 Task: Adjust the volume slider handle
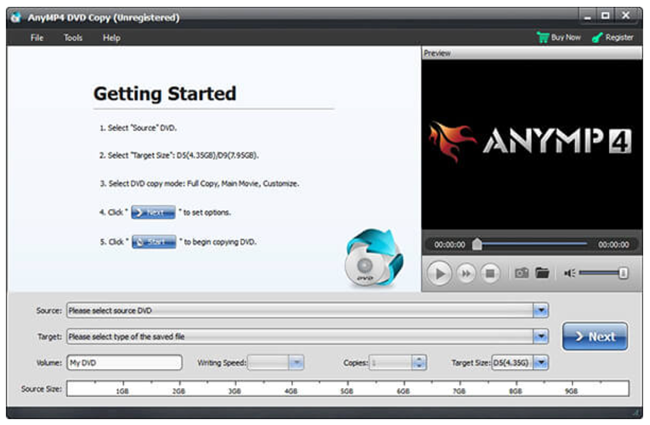click(x=623, y=273)
